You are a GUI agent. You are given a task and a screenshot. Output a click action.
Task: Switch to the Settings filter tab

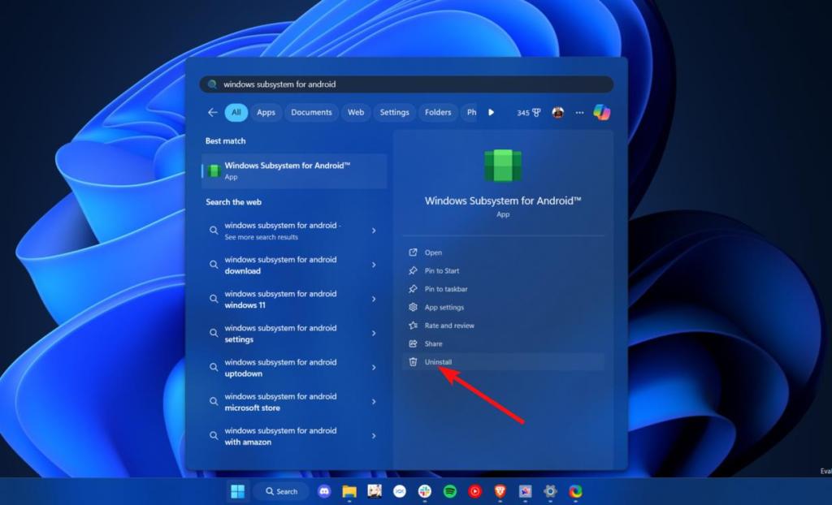click(x=394, y=113)
